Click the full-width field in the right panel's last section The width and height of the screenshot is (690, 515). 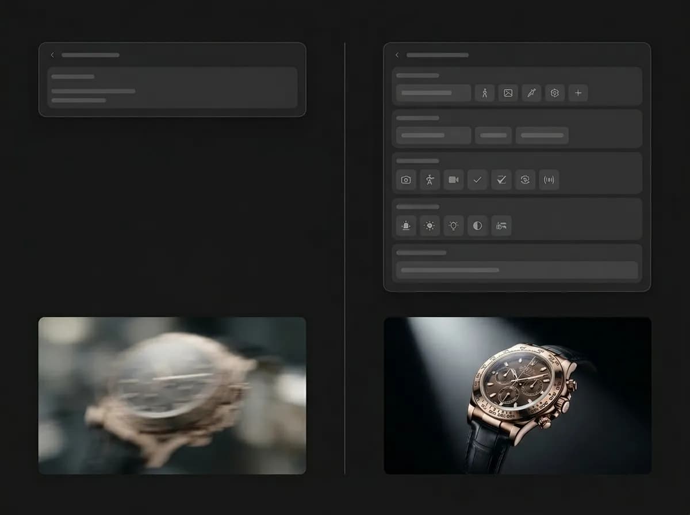[x=517, y=270]
